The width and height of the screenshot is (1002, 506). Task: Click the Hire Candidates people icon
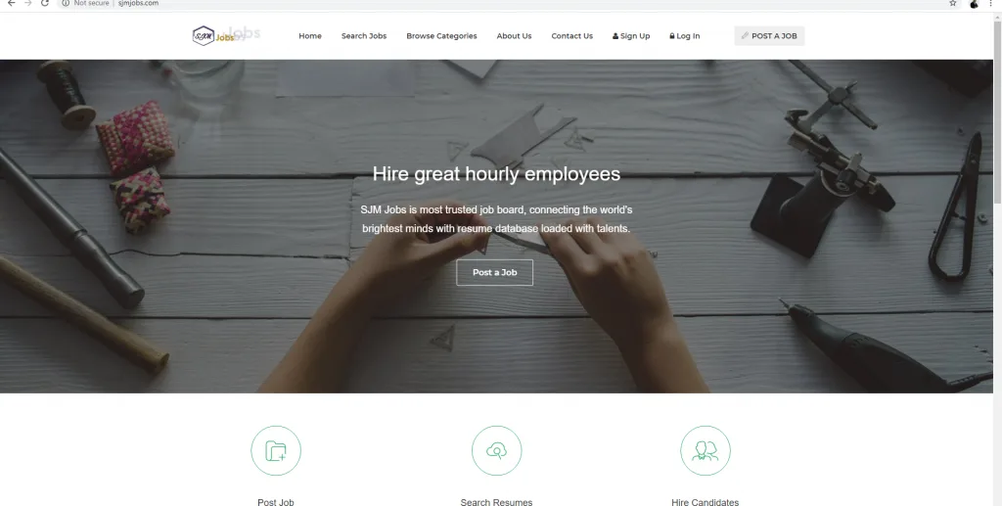click(706, 451)
